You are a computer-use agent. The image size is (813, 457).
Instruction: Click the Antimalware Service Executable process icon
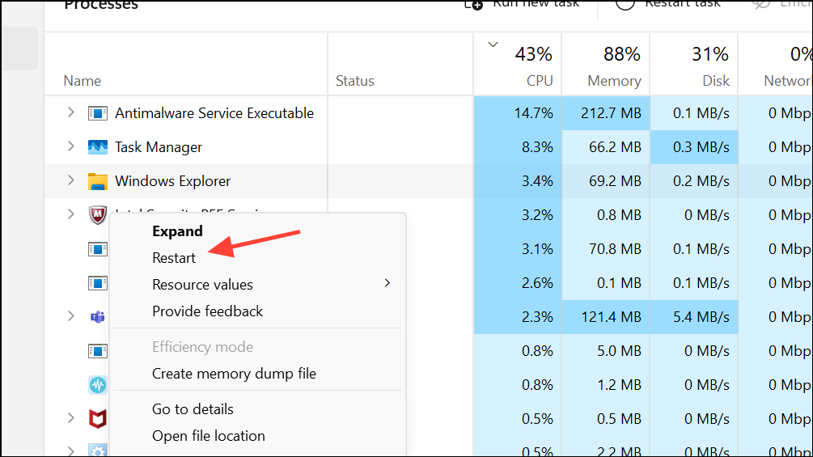click(97, 113)
